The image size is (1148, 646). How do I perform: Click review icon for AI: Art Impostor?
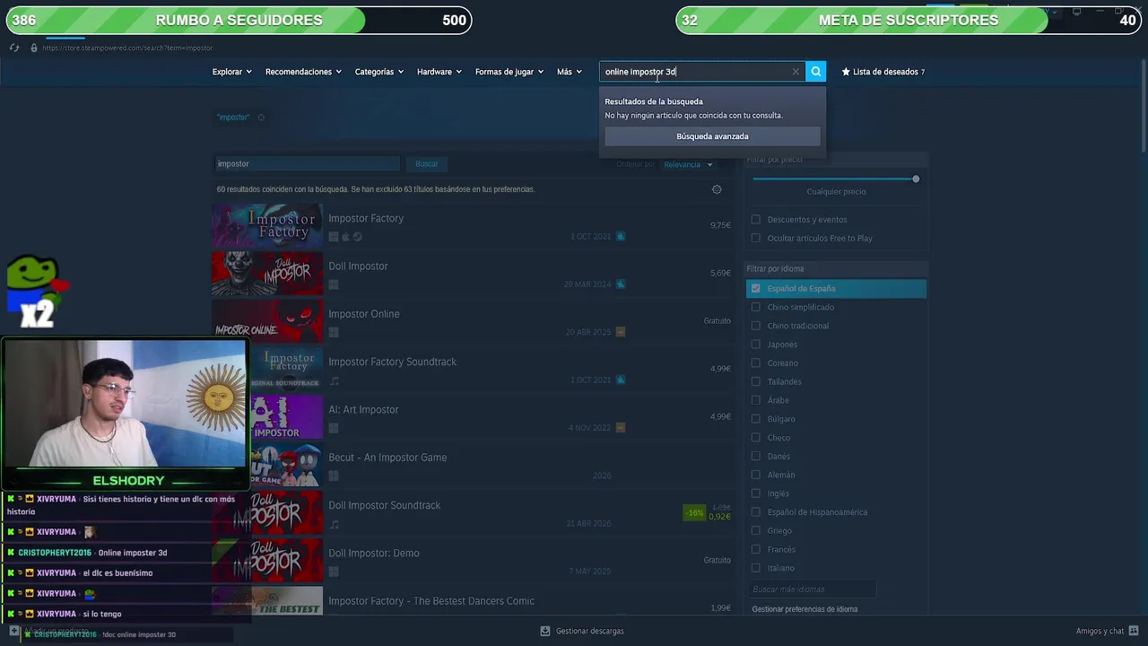[621, 428]
